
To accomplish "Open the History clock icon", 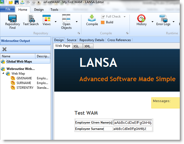I will (x=141, y=18).
